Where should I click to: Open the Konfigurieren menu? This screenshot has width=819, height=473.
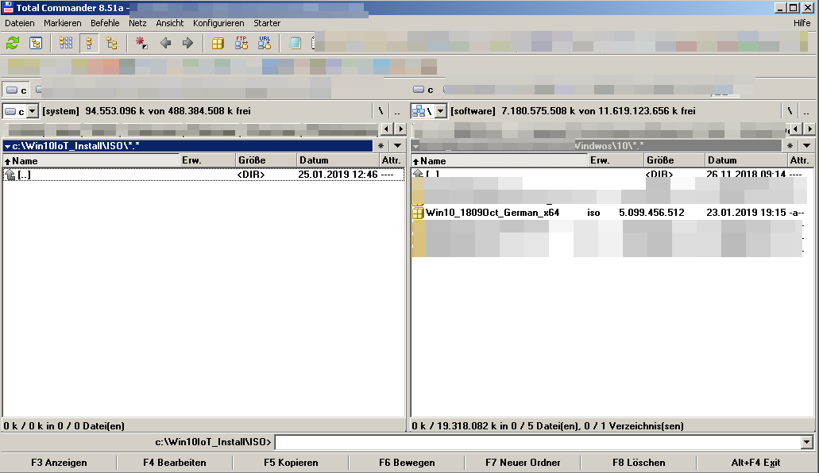click(218, 23)
